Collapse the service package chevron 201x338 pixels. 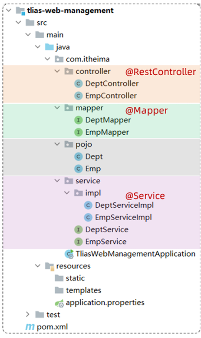pos(57,180)
